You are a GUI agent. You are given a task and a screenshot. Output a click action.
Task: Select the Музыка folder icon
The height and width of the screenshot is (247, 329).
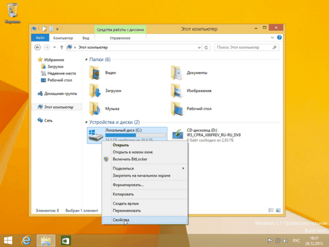(95, 109)
